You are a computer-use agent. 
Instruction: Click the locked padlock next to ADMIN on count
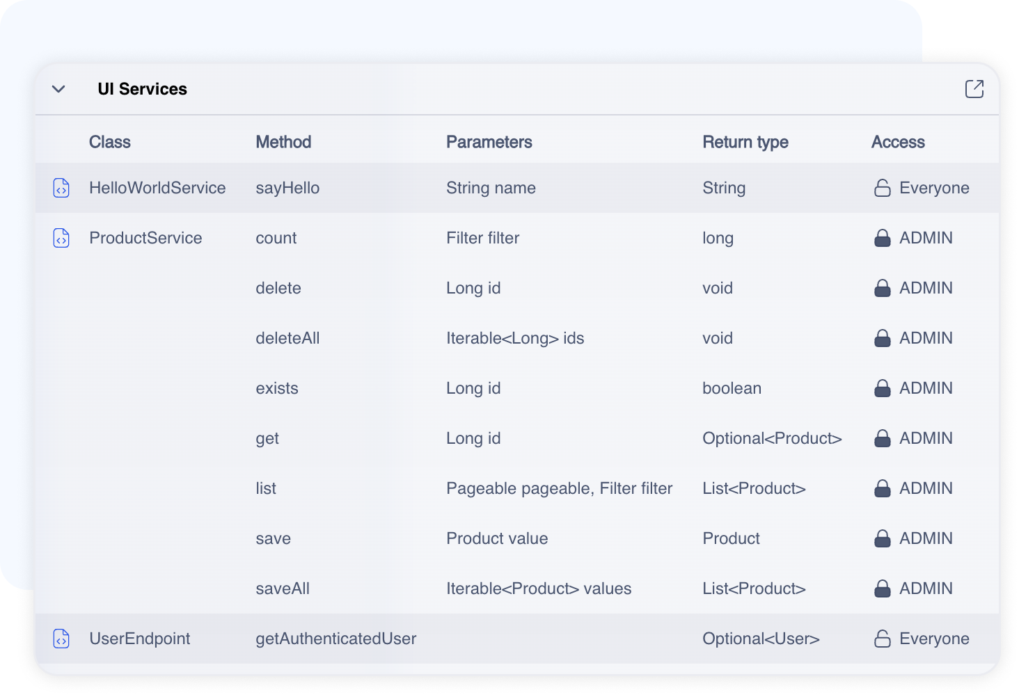882,238
